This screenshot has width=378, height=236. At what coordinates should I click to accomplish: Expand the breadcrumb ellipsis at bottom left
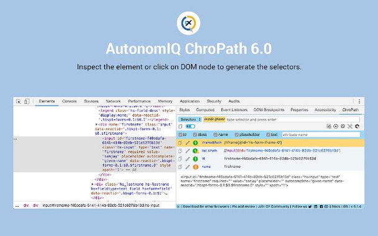pyautogui.click(x=17, y=206)
